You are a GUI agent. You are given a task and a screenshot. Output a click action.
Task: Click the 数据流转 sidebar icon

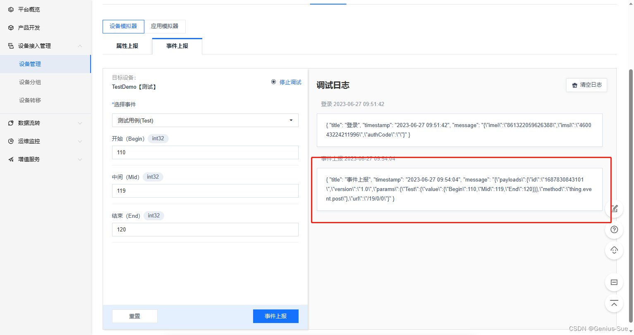[11, 123]
